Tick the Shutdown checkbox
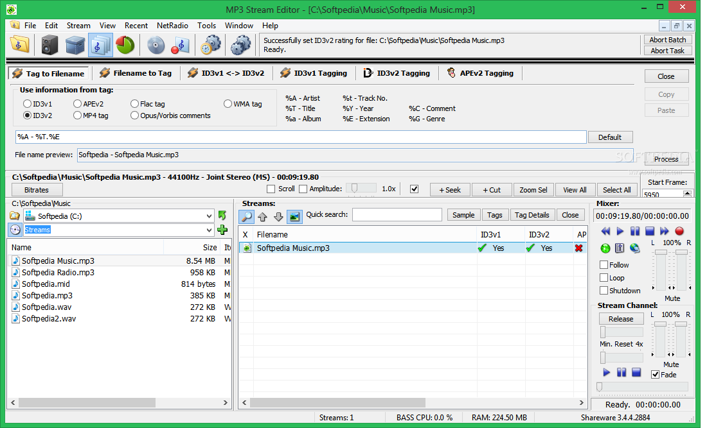 click(604, 290)
